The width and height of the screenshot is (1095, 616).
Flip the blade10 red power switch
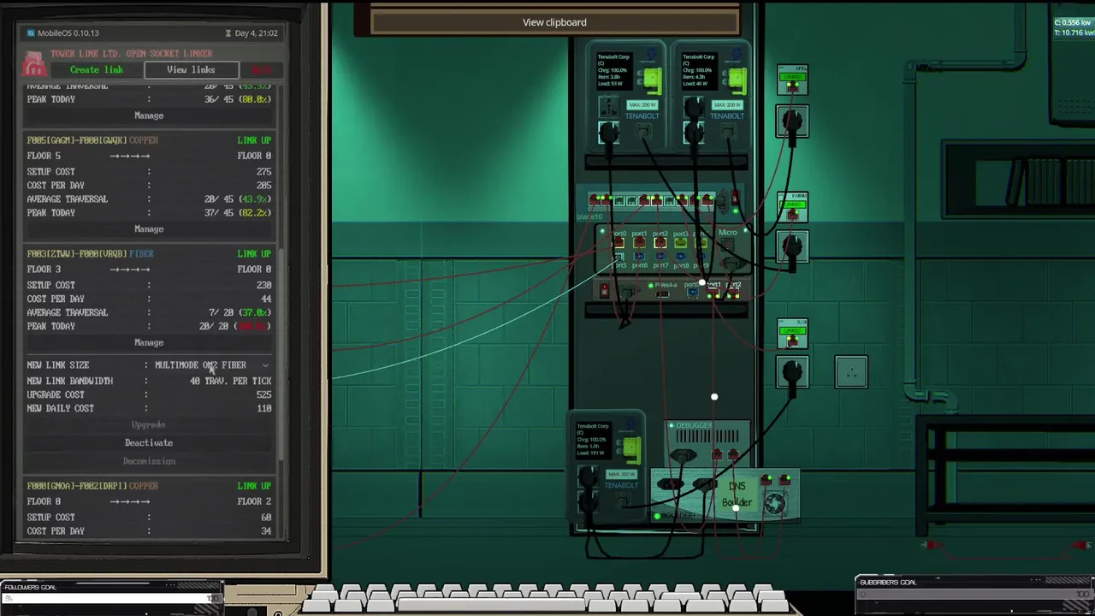(x=734, y=199)
